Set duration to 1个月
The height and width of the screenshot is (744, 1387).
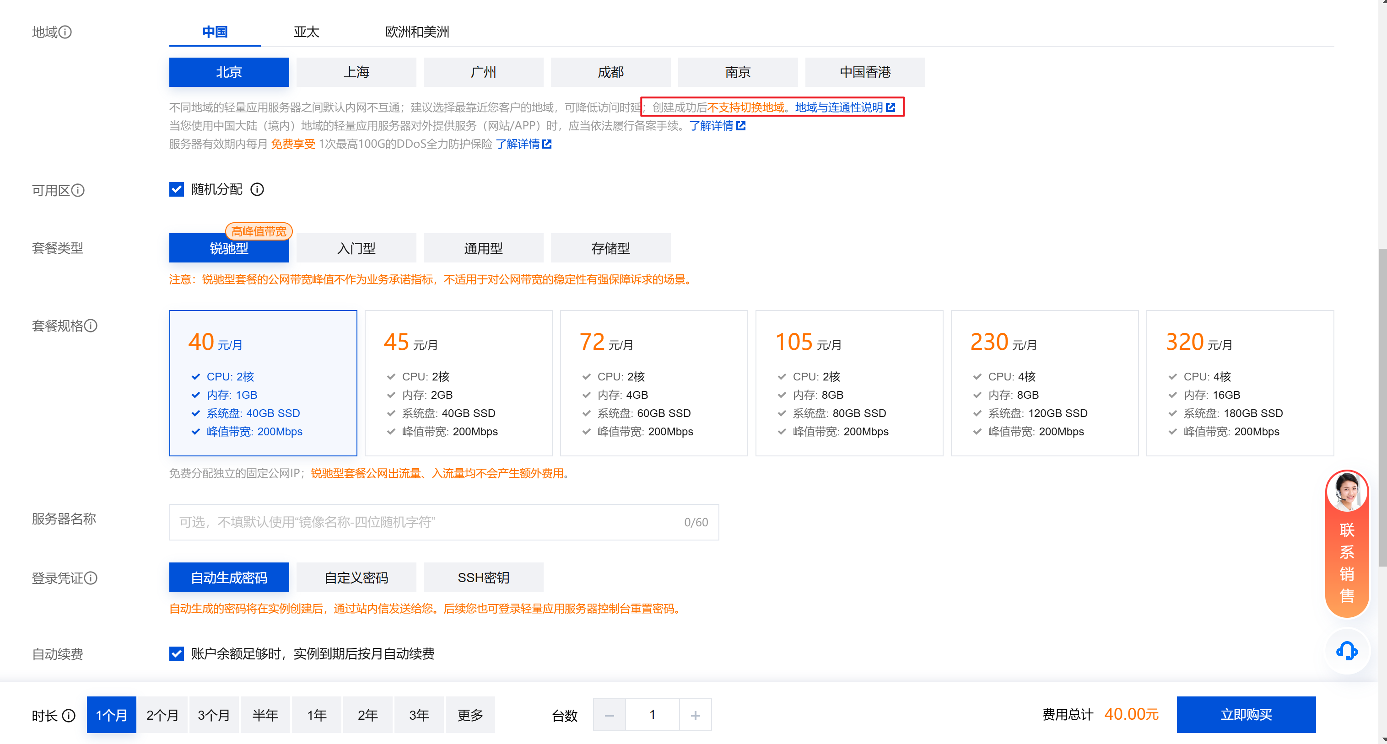pos(112,715)
